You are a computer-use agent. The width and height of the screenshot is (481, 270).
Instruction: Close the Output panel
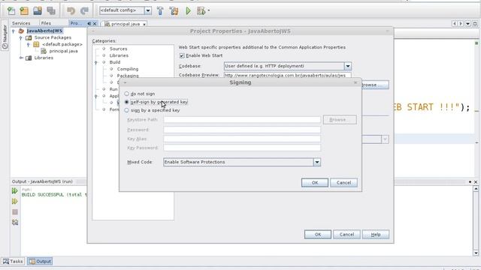click(x=476, y=181)
